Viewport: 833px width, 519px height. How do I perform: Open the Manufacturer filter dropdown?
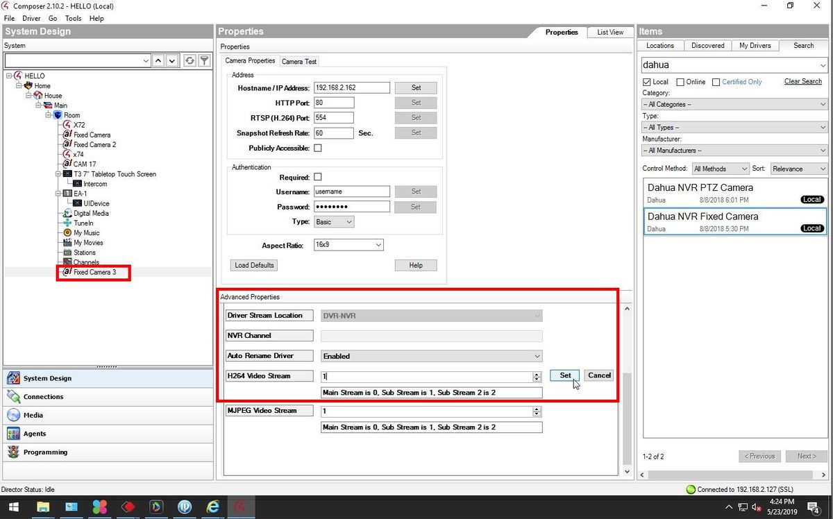(734, 151)
